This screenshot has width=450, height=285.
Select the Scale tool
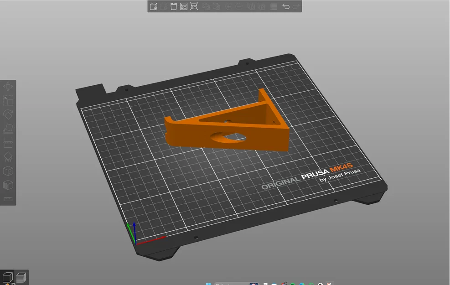coord(8,101)
